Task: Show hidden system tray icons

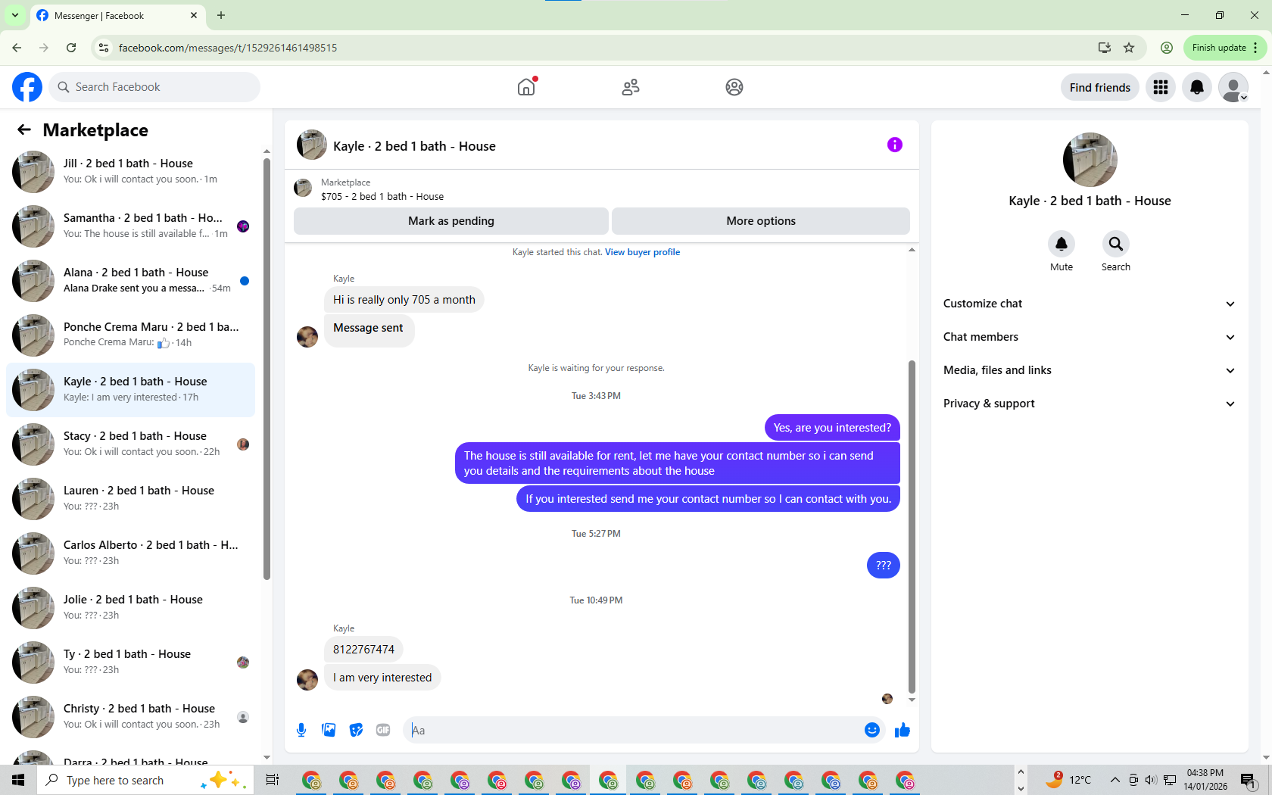Action: coord(1115,780)
